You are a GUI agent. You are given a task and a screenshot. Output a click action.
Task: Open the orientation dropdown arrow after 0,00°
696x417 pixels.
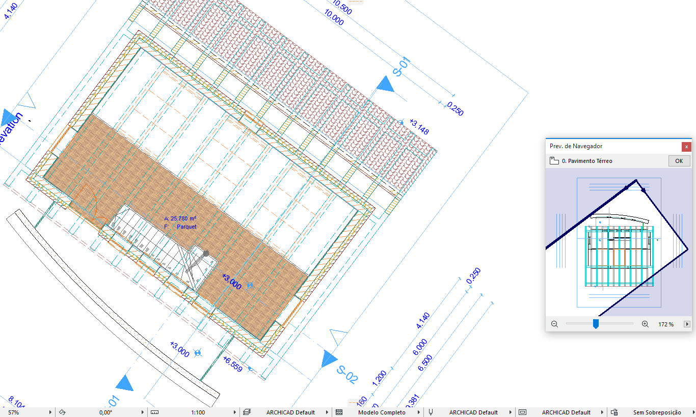142,412
